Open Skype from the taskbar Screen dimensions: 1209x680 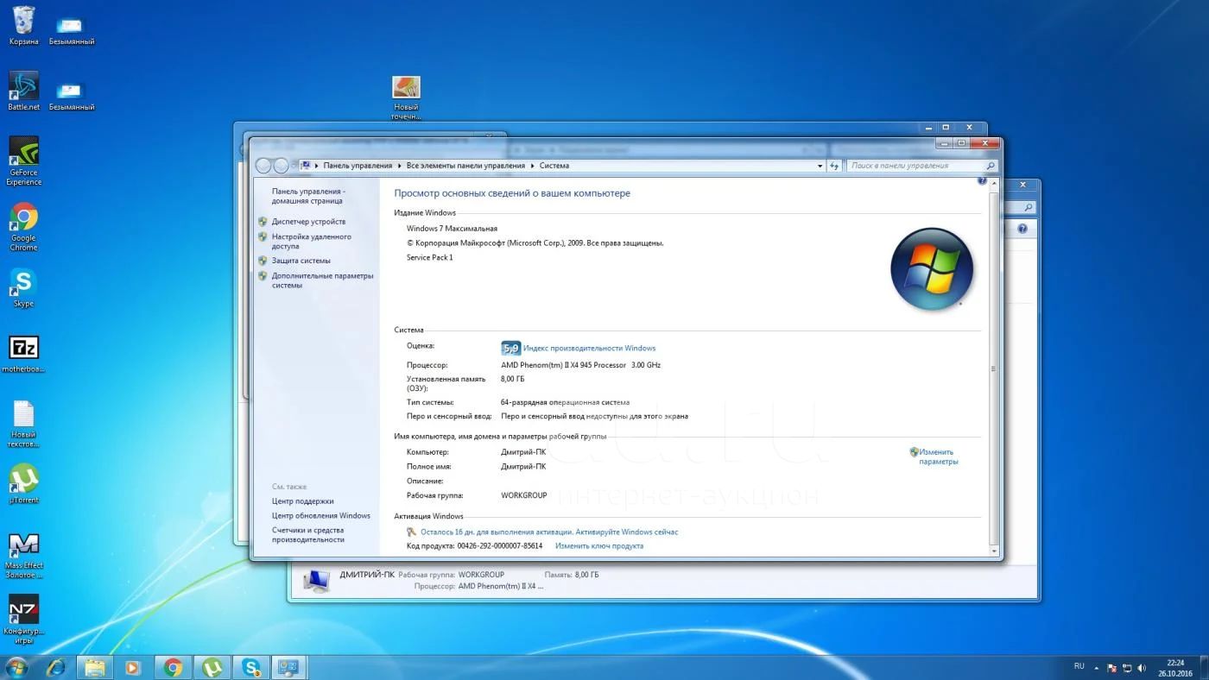point(251,667)
